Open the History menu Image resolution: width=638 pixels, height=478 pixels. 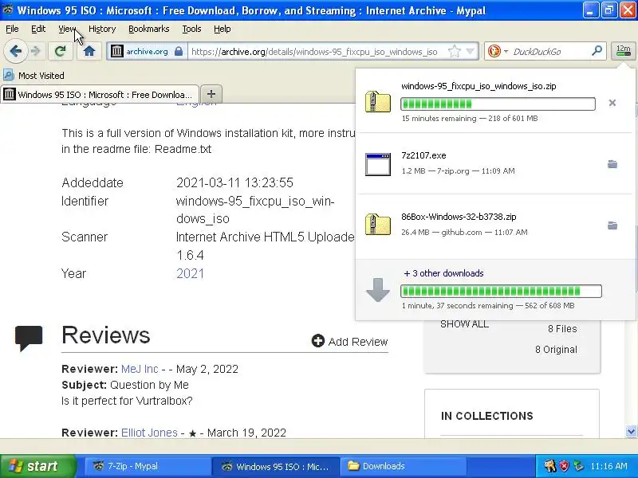click(102, 29)
